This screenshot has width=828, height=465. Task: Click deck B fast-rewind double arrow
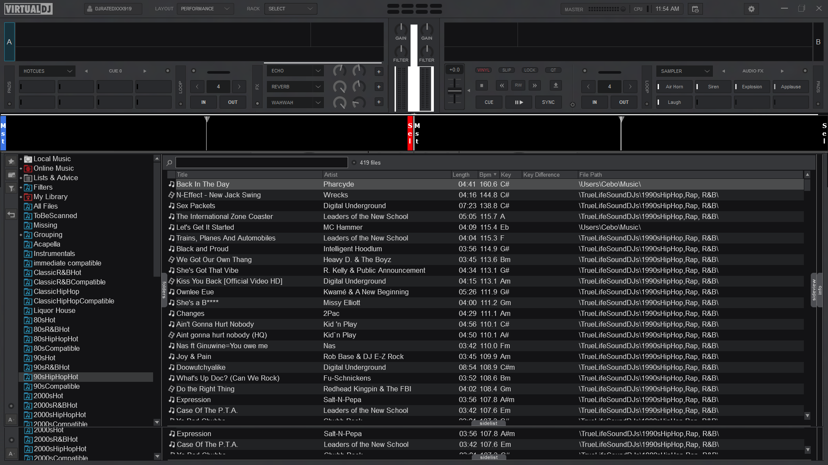click(502, 85)
